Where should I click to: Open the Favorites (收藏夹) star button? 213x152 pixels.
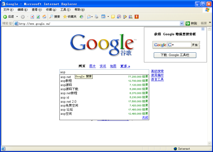click(70, 17)
